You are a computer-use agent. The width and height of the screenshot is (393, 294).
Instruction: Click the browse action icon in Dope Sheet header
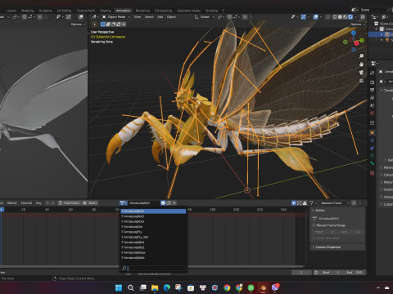(124, 203)
